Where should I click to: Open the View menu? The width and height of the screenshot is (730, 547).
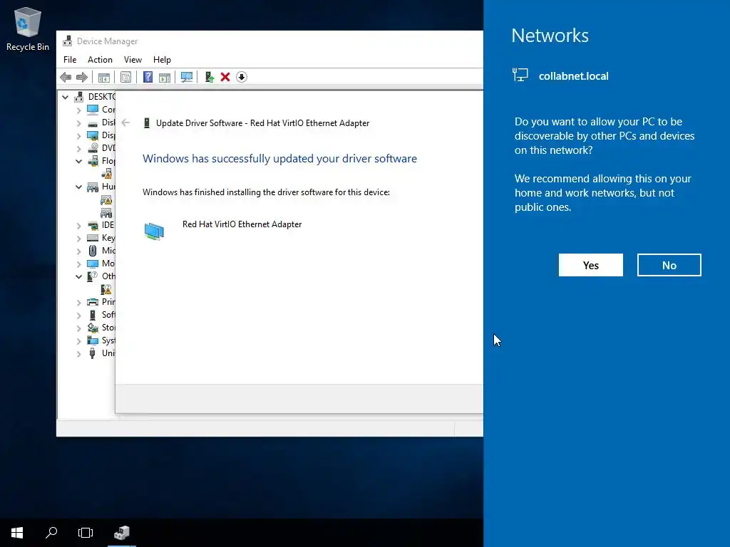(x=133, y=60)
